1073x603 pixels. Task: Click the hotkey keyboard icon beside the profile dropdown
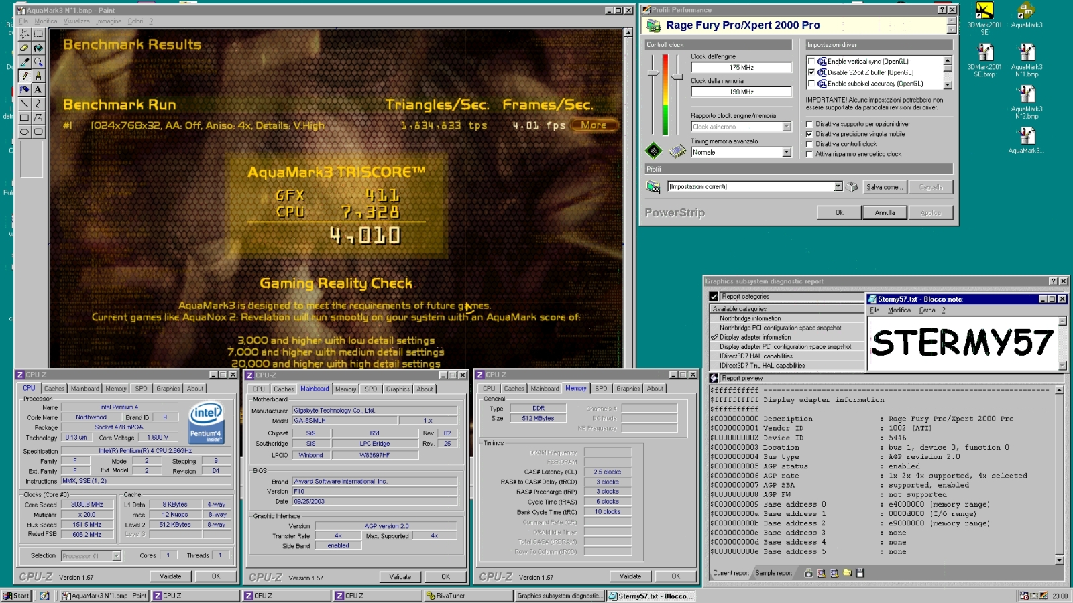pyautogui.click(x=852, y=187)
